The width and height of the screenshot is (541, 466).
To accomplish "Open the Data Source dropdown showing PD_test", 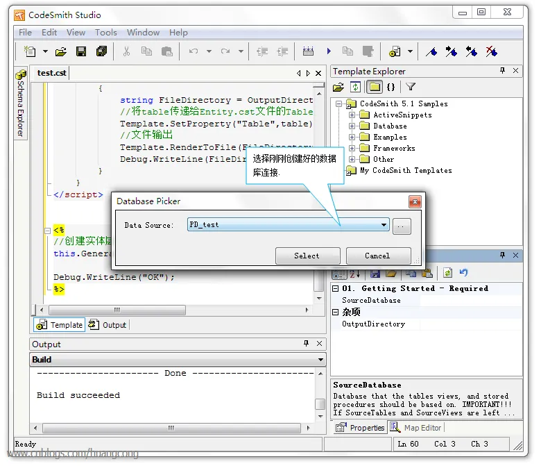I will pyautogui.click(x=384, y=225).
